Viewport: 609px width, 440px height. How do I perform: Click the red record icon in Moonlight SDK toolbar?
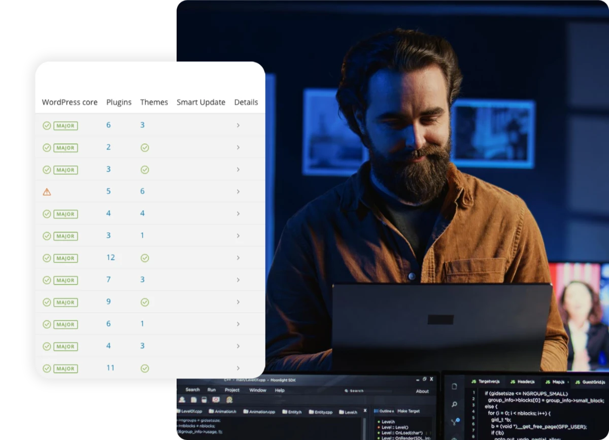pyautogui.click(x=216, y=400)
